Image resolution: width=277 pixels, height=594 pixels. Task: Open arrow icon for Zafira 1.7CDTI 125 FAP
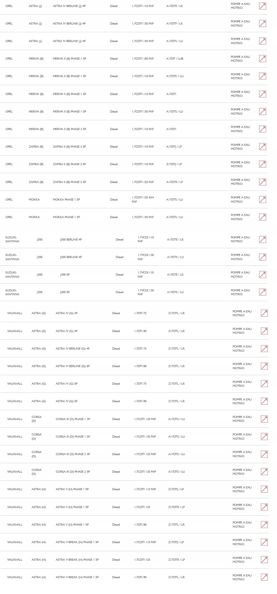262,182
